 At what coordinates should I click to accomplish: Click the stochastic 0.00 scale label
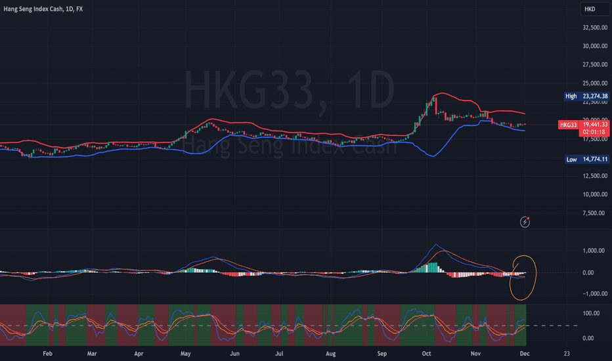pyautogui.click(x=588, y=339)
